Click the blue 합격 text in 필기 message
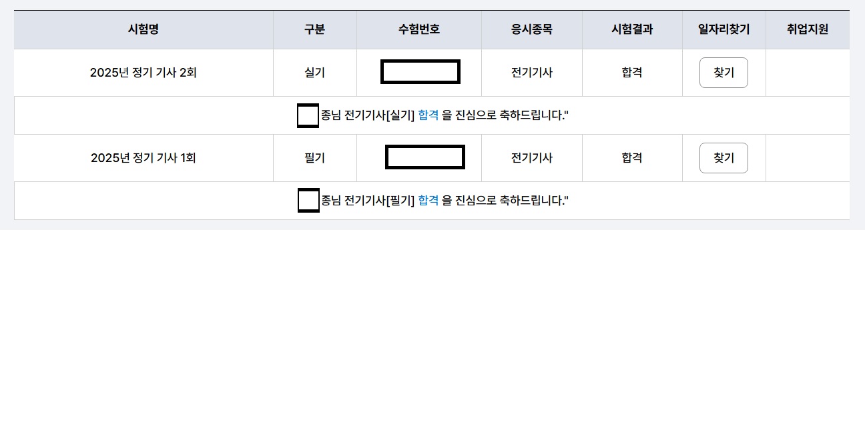 pyautogui.click(x=428, y=201)
